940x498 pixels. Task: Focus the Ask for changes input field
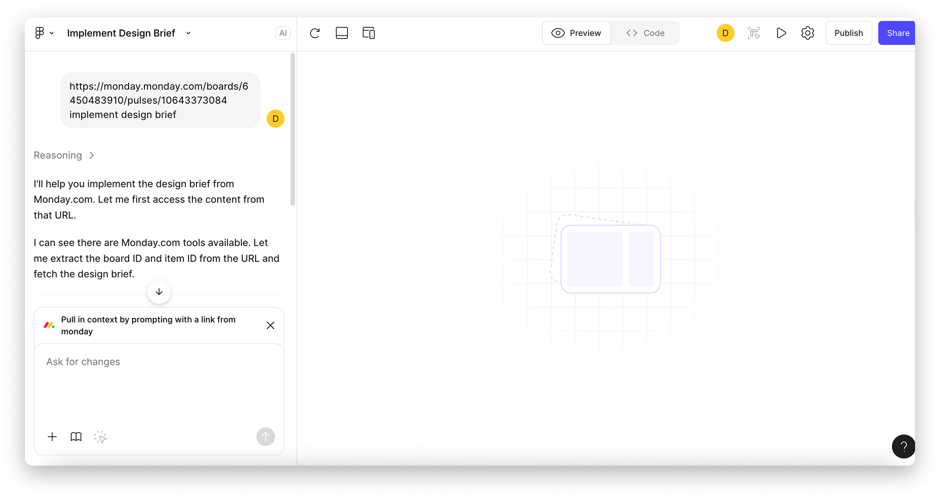click(x=159, y=383)
